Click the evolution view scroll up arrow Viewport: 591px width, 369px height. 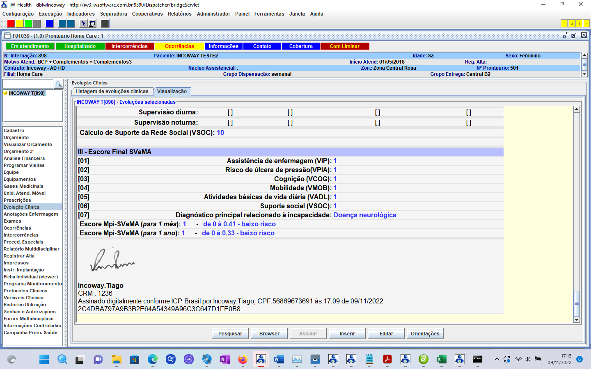[x=577, y=109]
